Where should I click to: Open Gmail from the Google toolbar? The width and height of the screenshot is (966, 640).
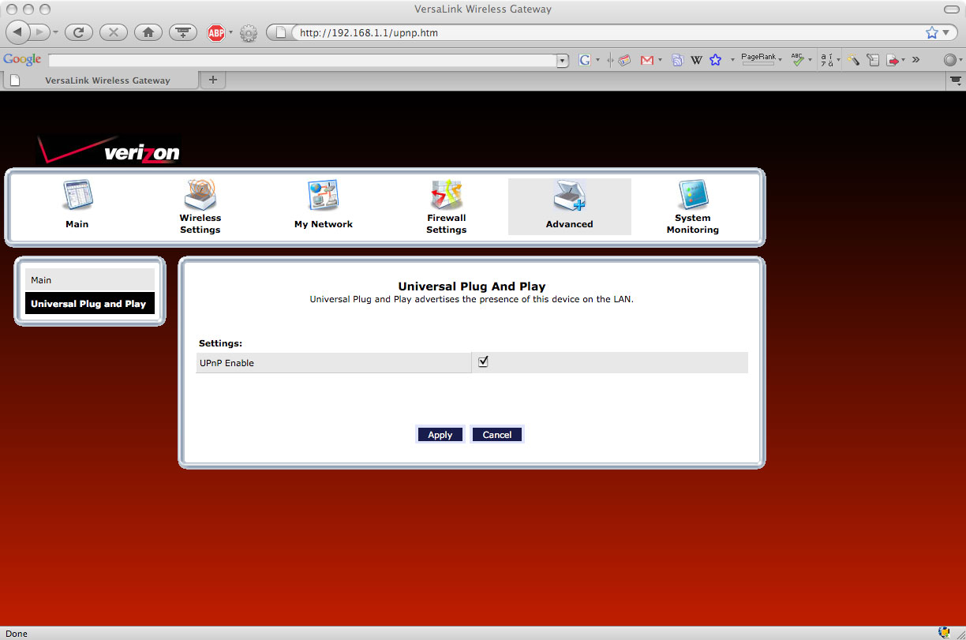click(647, 60)
